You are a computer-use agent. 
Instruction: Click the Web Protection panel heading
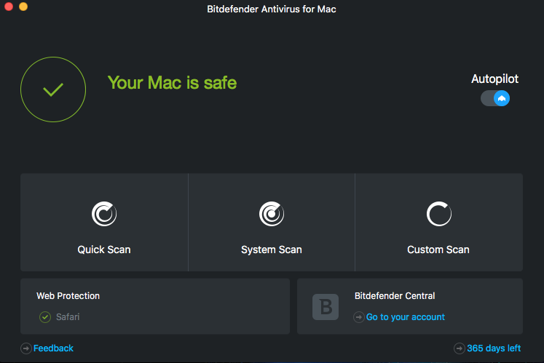[x=68, y=296]
